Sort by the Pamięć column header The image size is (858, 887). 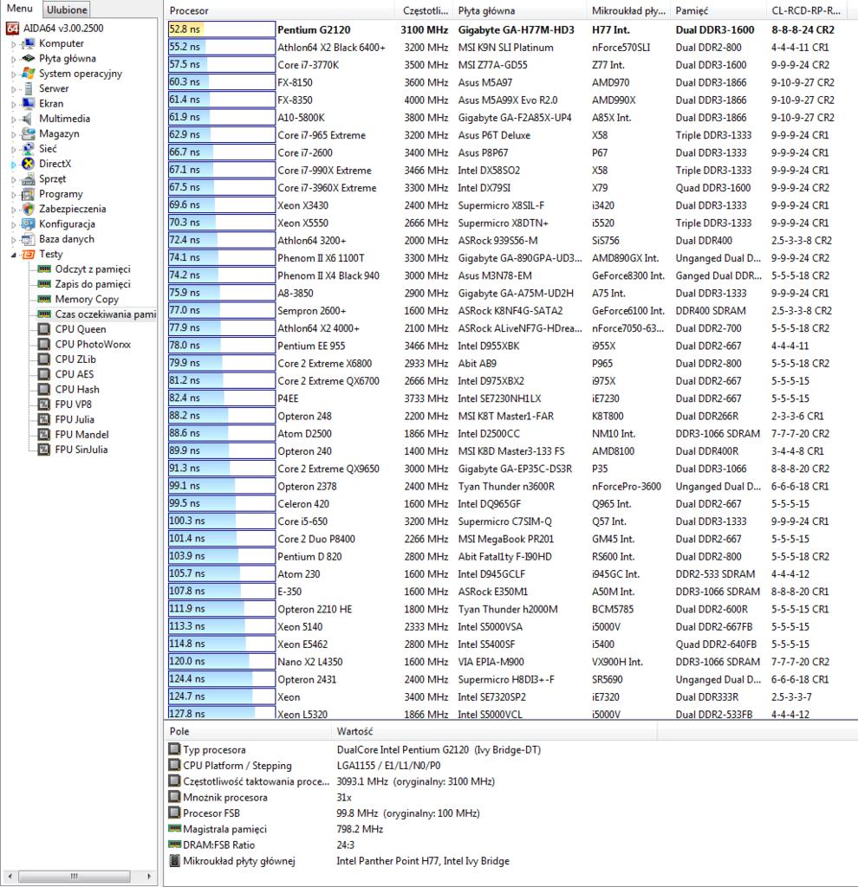(718, 10)
